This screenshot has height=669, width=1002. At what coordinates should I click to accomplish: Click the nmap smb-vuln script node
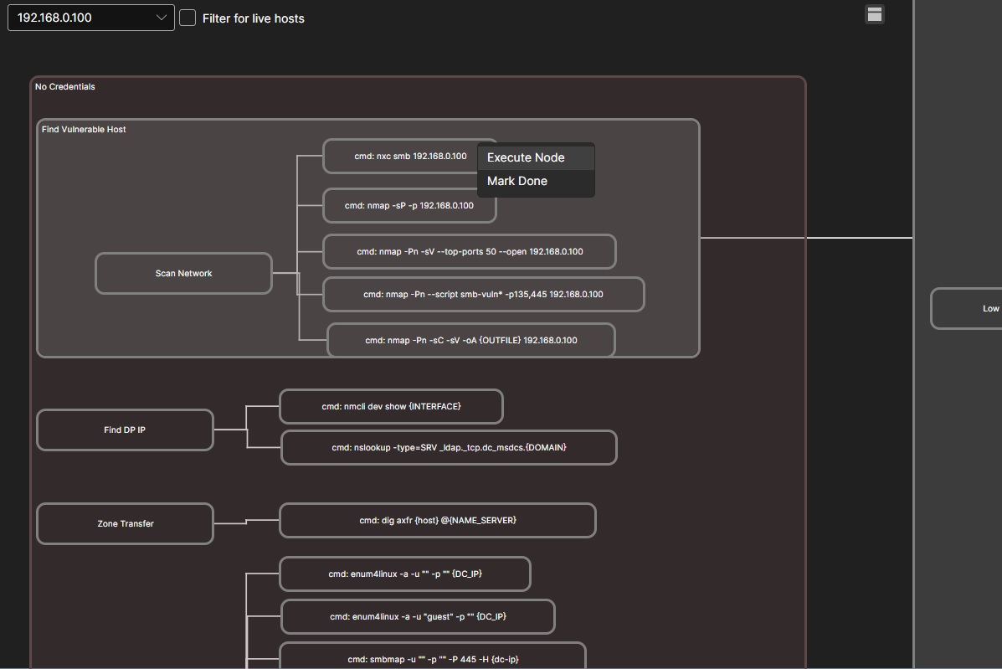click(483, 294)
